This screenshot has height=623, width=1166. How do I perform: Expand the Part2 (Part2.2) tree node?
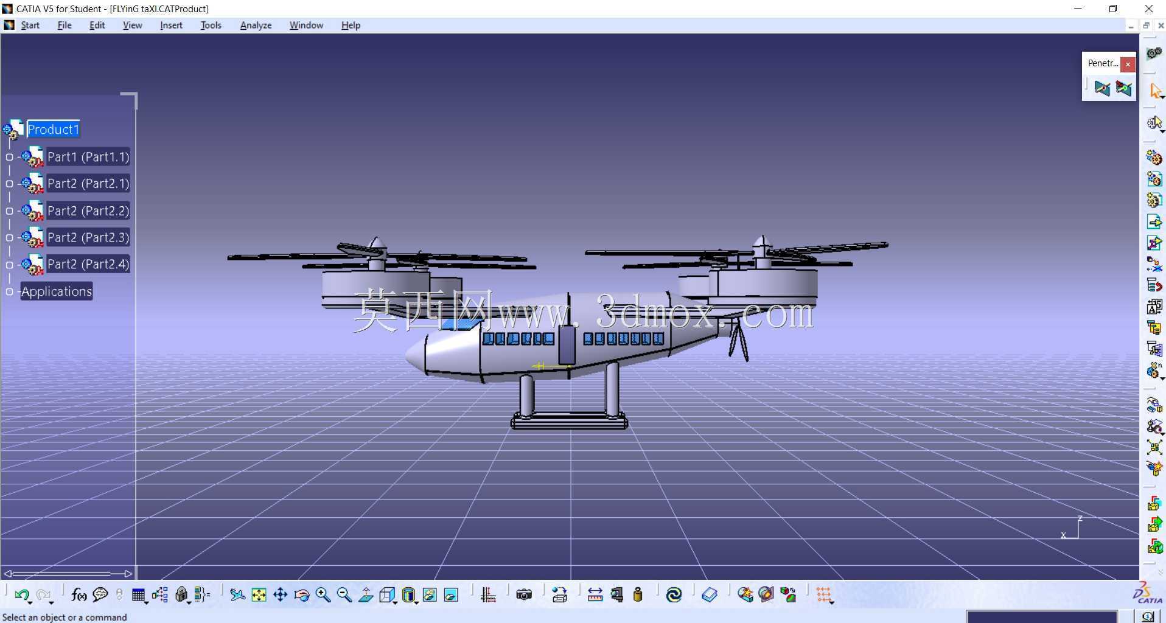pos(9,211)
